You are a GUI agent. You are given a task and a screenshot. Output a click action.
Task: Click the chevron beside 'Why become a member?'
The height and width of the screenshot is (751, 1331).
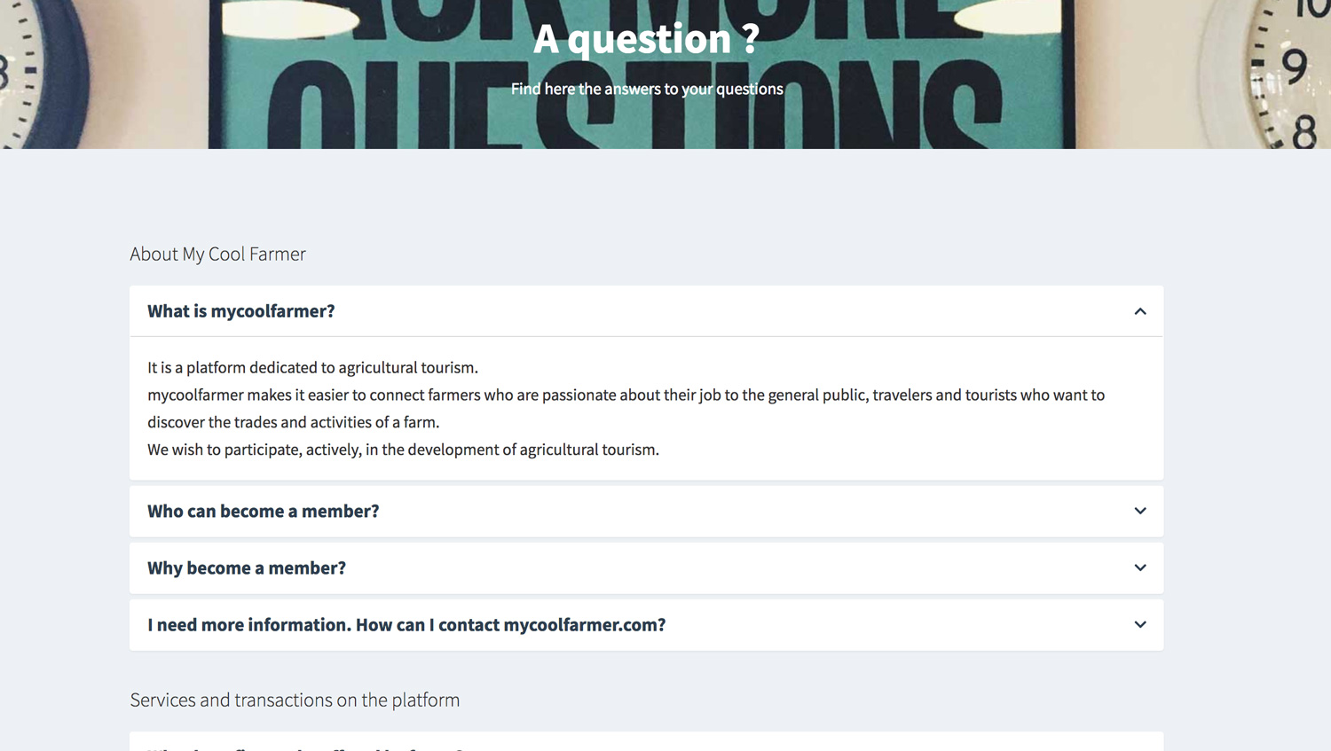[1140, 567]
